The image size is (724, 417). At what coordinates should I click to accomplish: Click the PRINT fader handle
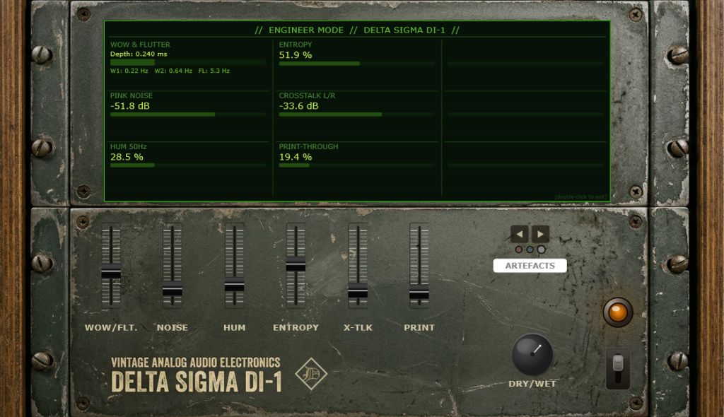coord(419,292)
